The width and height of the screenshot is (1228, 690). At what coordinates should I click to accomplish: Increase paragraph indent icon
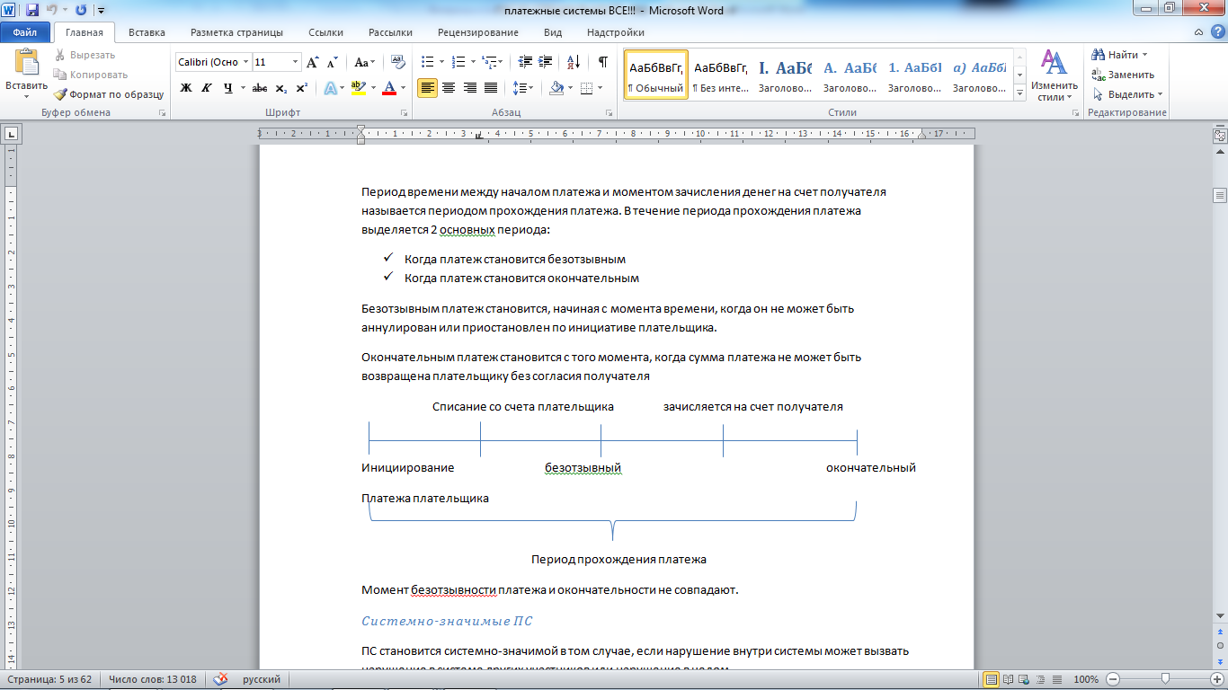click(x=544, y=62)
